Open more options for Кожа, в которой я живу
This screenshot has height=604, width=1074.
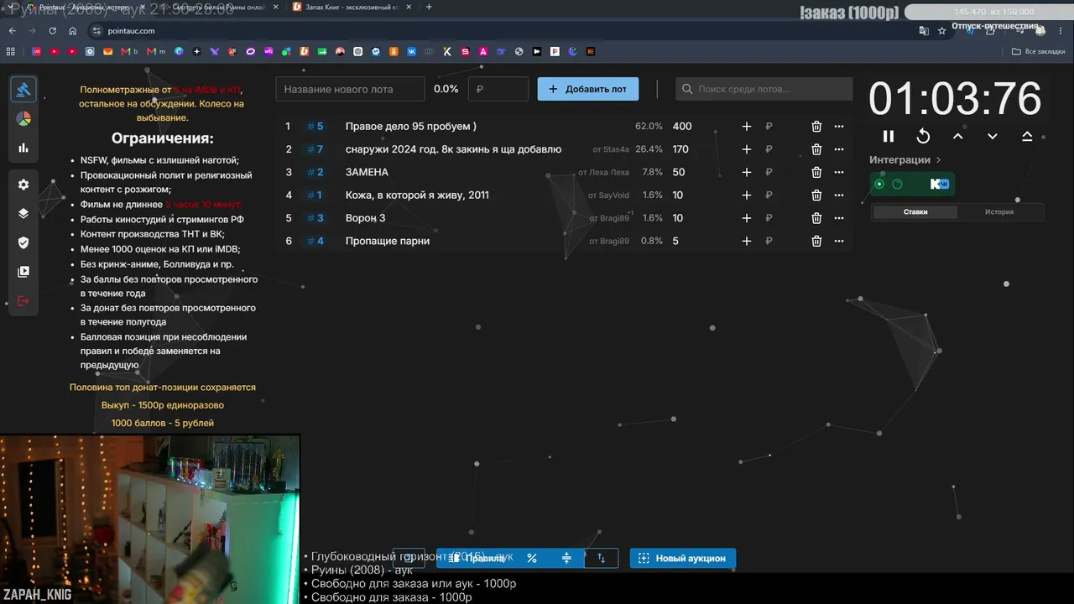pos(839,195)
